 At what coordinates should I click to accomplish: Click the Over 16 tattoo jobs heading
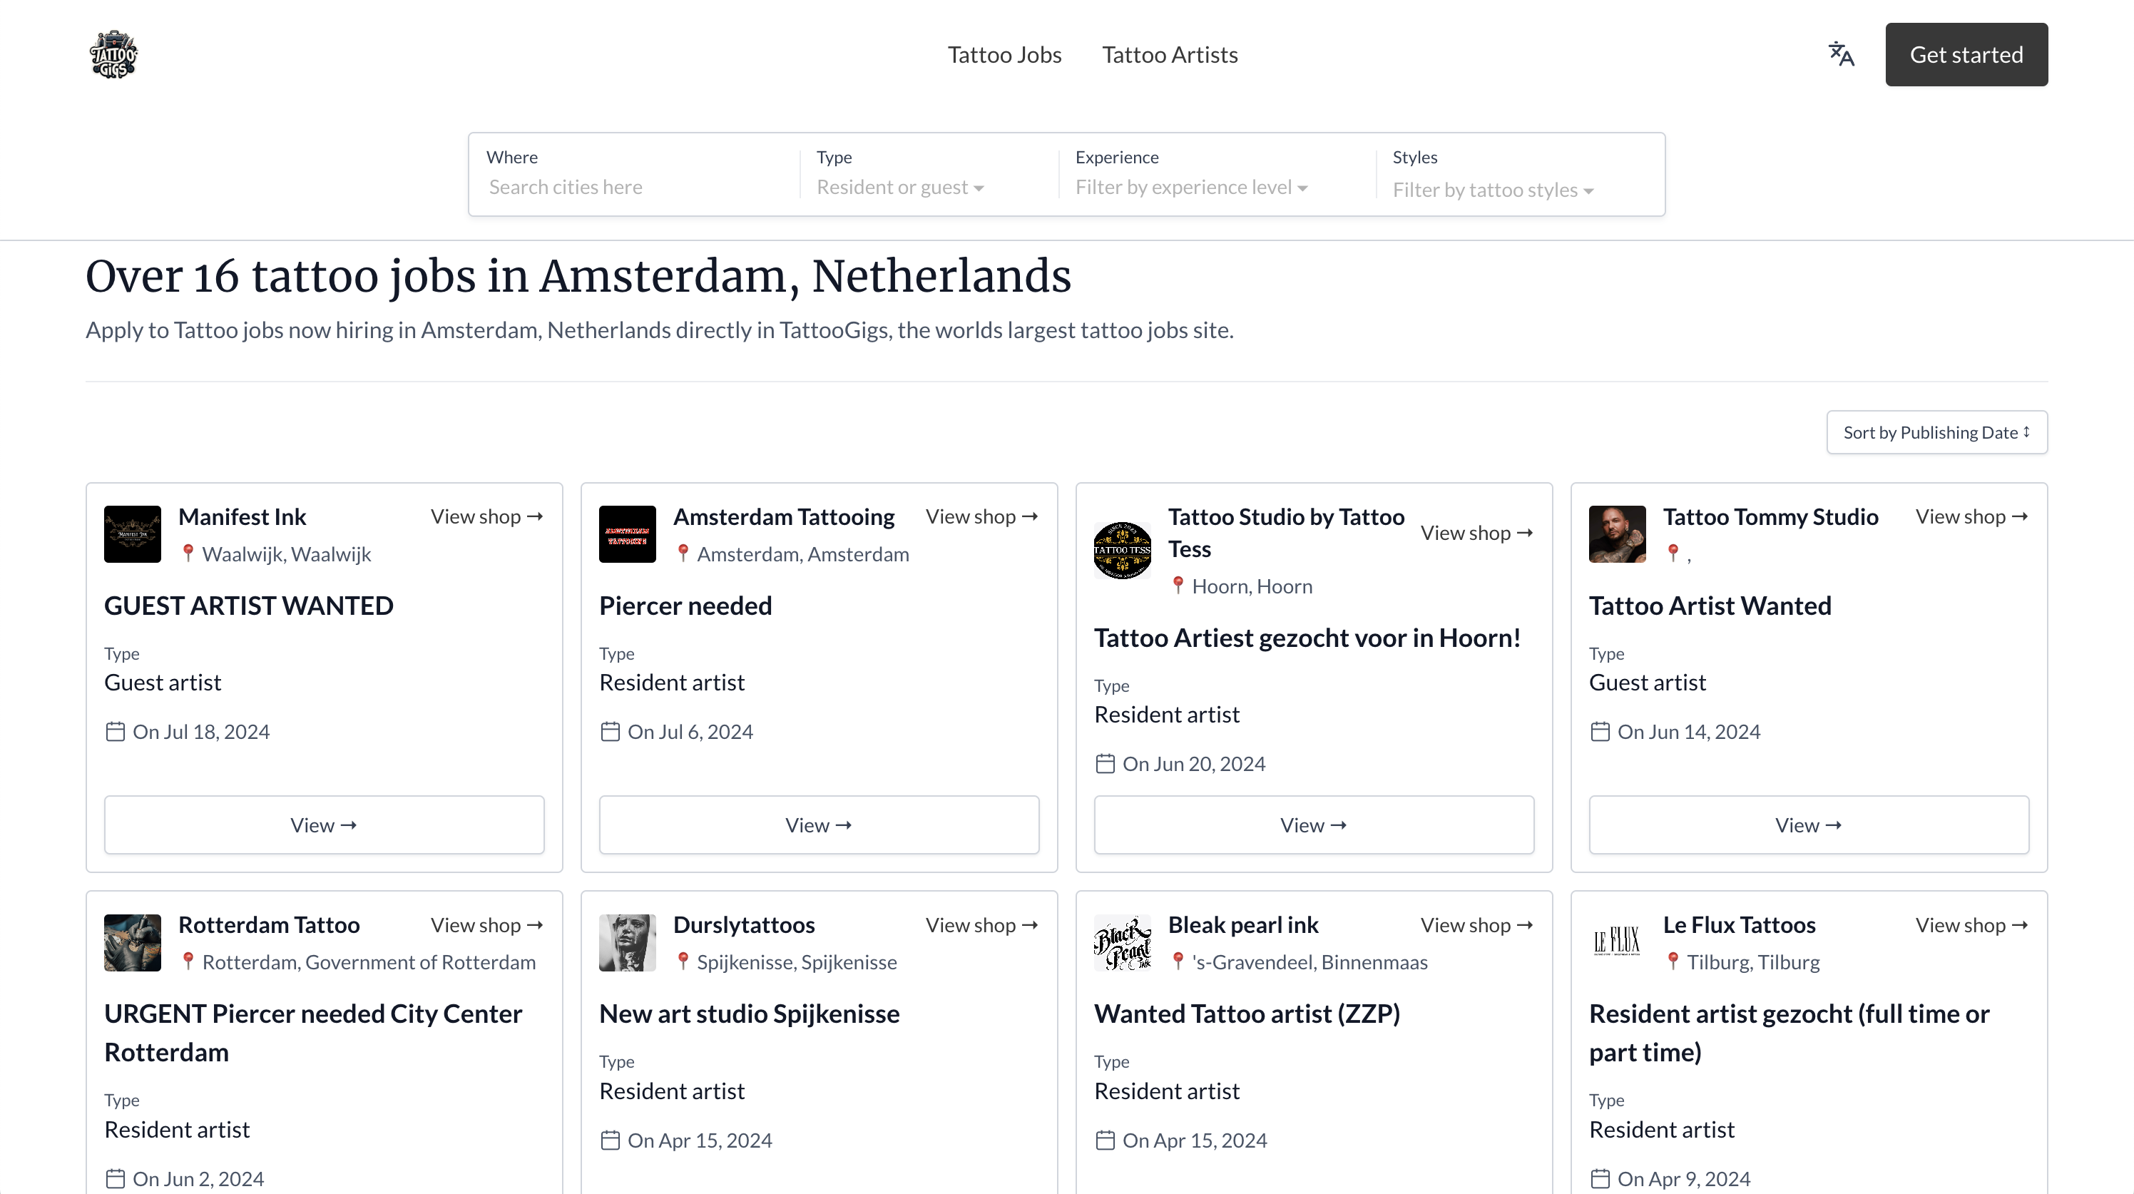click(x=578, y=277)
